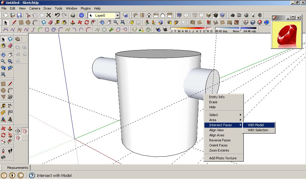Toggle the Section Plane display button
This screenshot has width=306, height=179.
tap(24, 131)
